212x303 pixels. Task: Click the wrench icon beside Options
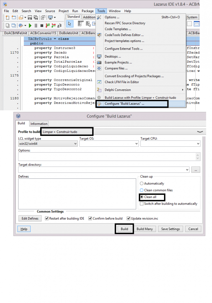coord(99,17)
